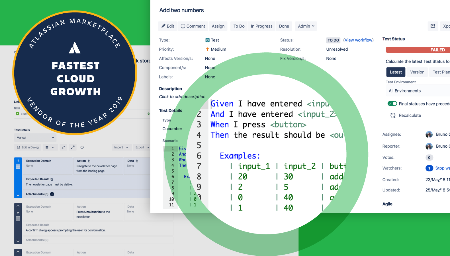Open the Manual test type dropdown
The image size is (450, 256).
(x=35, y=138)
